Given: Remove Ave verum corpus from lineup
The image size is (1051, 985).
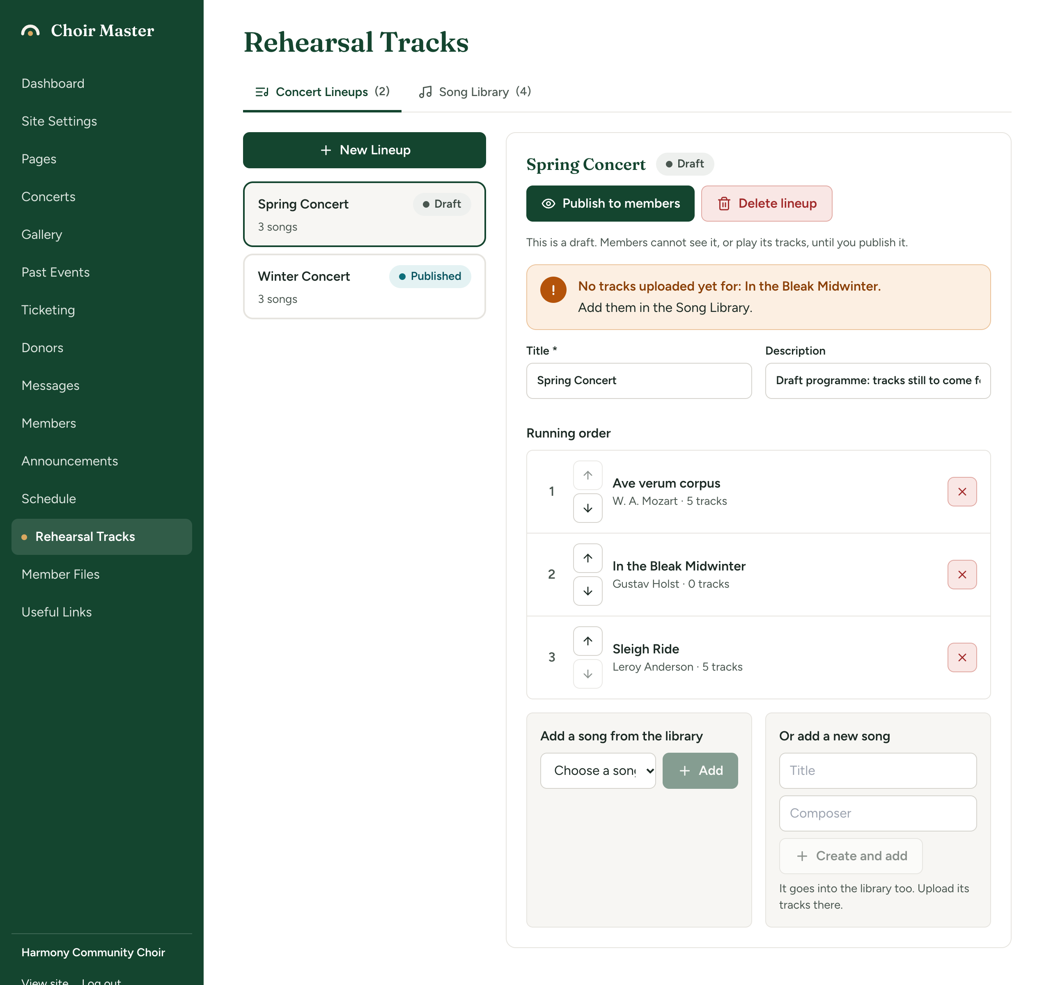Looking at the screenshot, I should pos(962,491).
